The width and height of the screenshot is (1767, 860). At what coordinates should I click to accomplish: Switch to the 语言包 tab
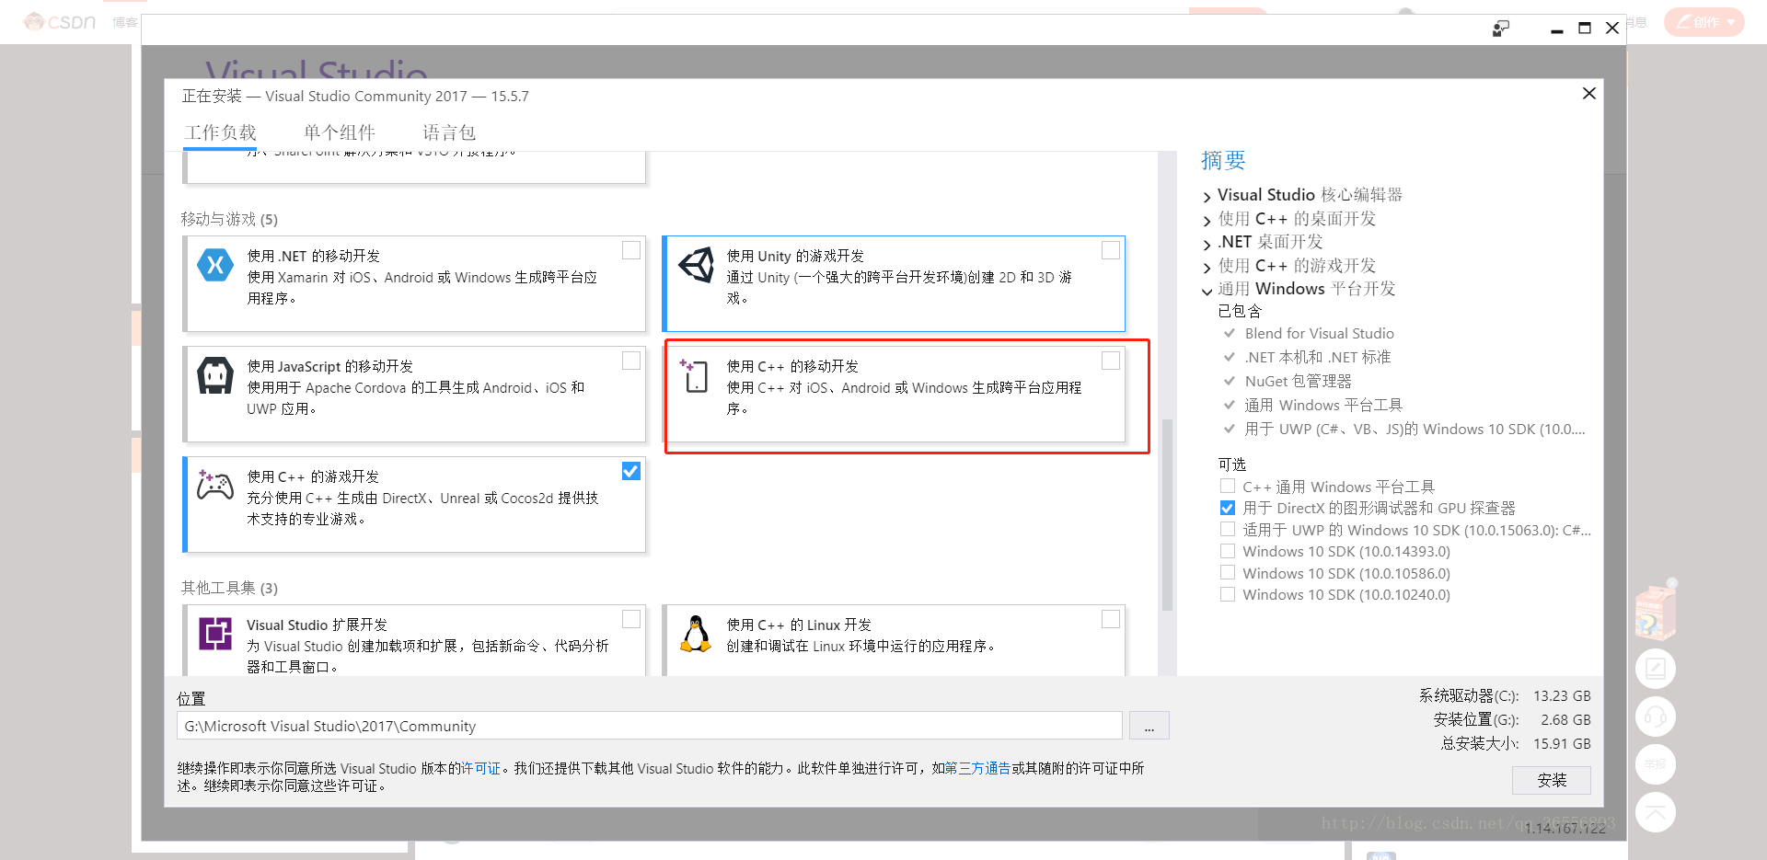click(x=449, y=132)
